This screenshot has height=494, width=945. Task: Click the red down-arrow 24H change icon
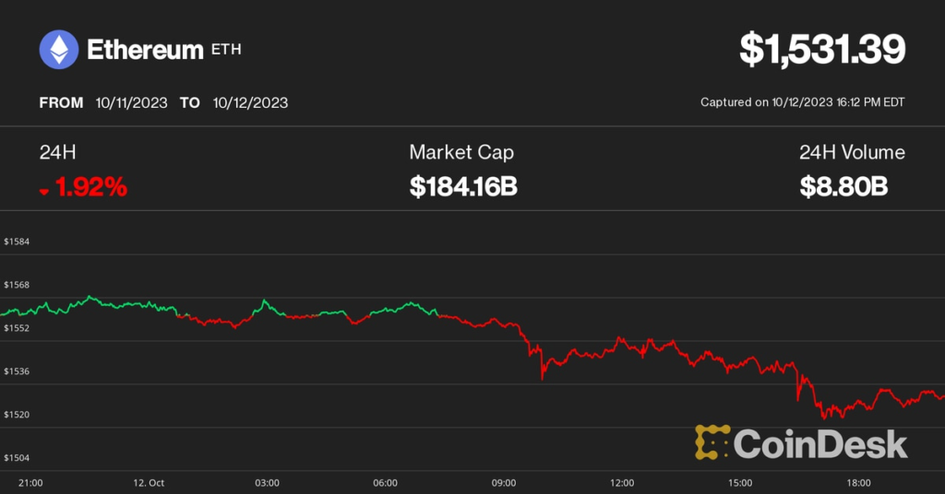(43, 192)
